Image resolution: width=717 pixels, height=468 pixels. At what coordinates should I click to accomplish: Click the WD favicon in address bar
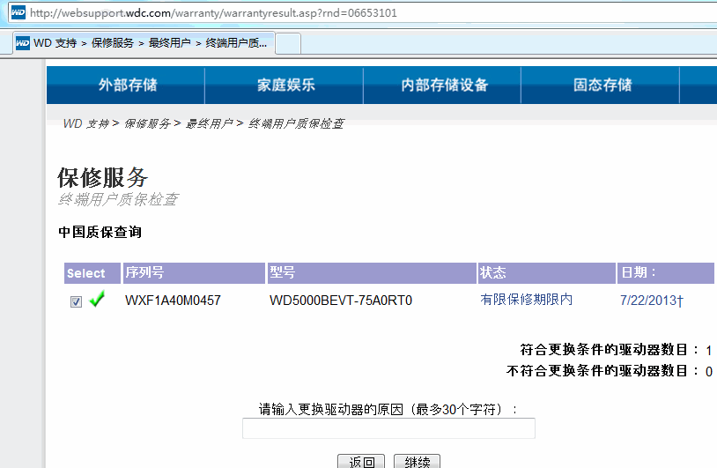click(18, 13)
